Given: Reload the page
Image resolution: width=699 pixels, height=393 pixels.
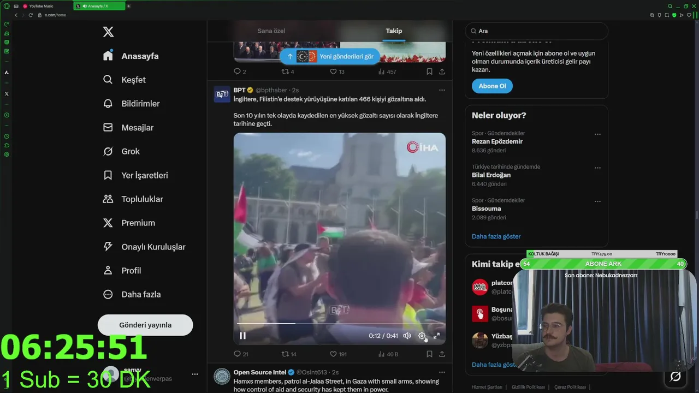Looking at the screenshot, I should pyautogui.click(x=31, y=15).
